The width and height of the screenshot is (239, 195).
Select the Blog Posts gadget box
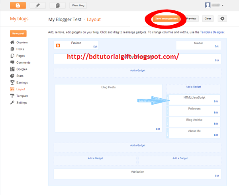108,108
